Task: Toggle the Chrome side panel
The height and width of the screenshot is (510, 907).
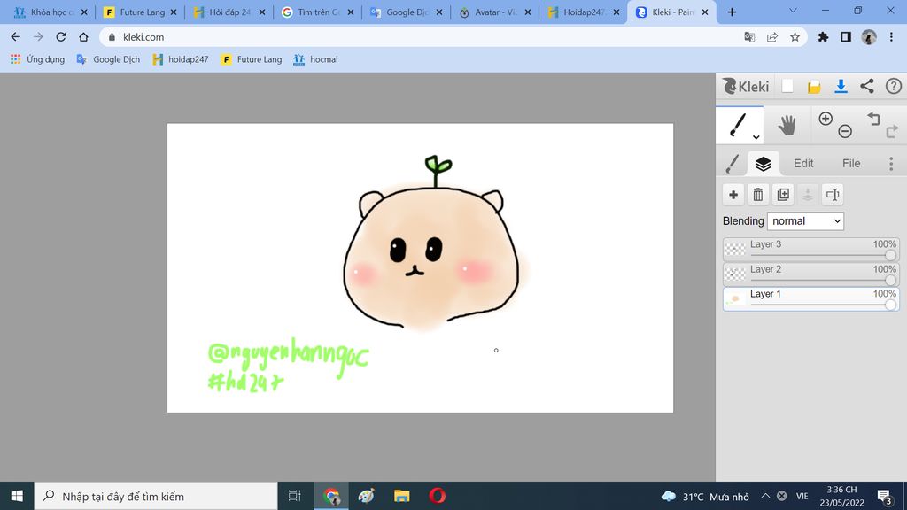Action: click(x=846, y=37)
